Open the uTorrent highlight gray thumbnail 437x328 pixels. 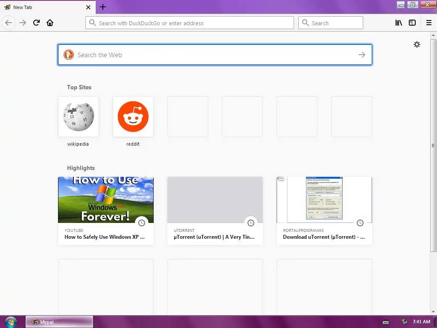point(215,200)
